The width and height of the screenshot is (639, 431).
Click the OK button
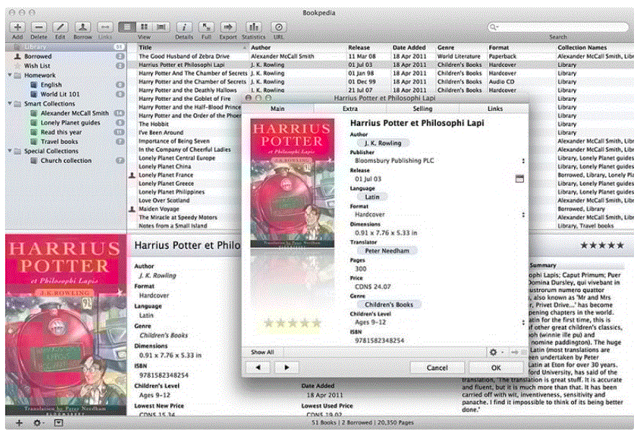[x=496, y=368]
